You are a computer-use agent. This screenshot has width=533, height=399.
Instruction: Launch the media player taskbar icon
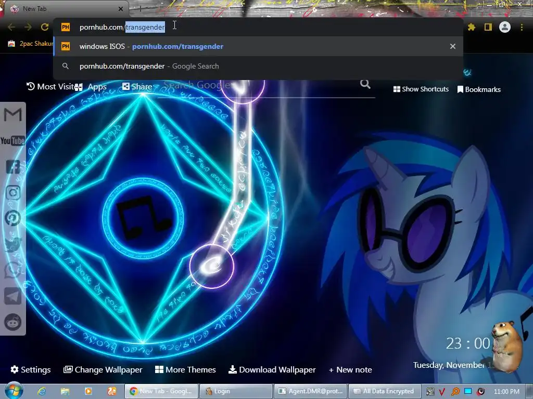coord(88,391)
